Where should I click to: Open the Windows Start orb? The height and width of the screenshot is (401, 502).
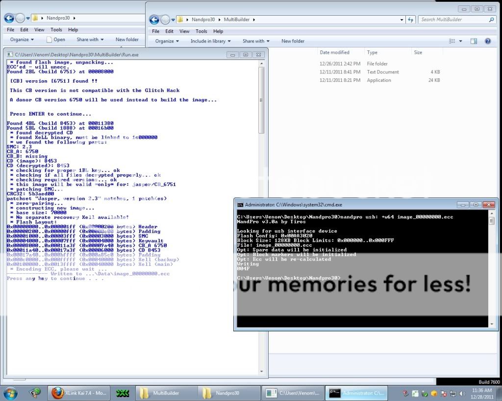click(x=10, y=392)
